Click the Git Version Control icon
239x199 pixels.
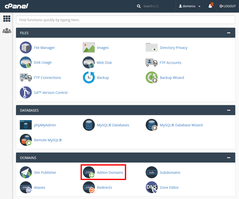(x=26, y=92)
